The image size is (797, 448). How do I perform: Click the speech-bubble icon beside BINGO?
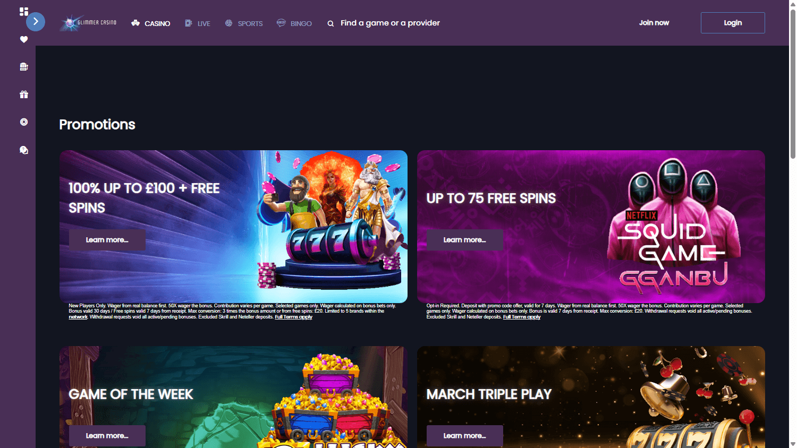[x=280, y=23]
